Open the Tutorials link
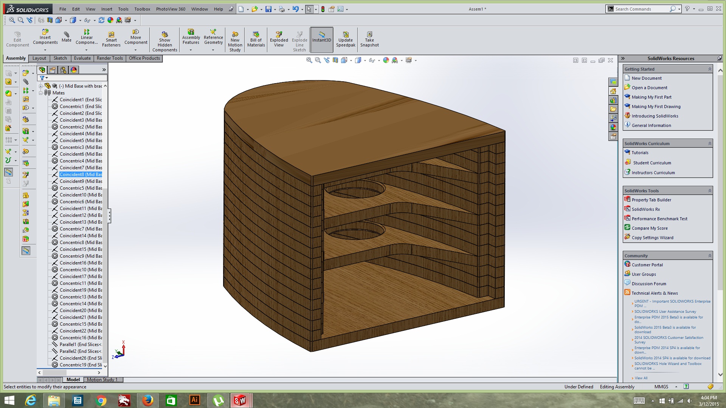The height and width of the screenshot is (408, 726). pos(640,153)
